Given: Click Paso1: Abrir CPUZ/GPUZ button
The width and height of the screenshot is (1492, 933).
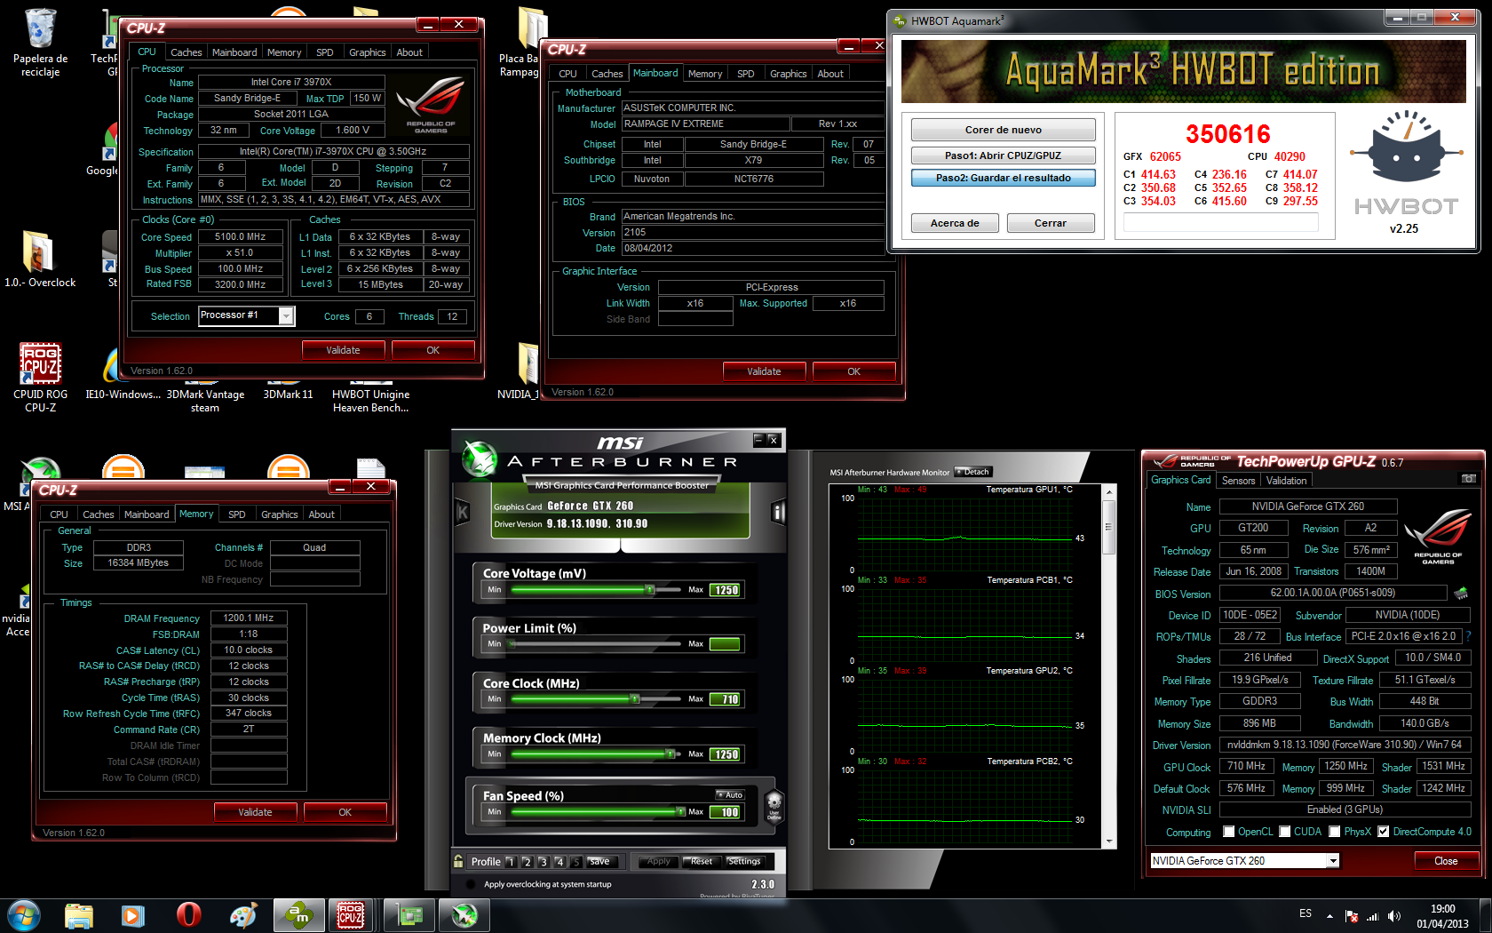Looking at the screenshot, I should [1004, 155].
